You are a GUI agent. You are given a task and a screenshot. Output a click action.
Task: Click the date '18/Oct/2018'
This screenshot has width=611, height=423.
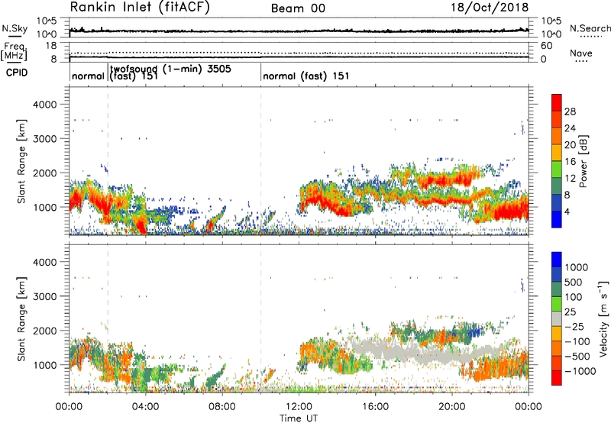(490, 8)
